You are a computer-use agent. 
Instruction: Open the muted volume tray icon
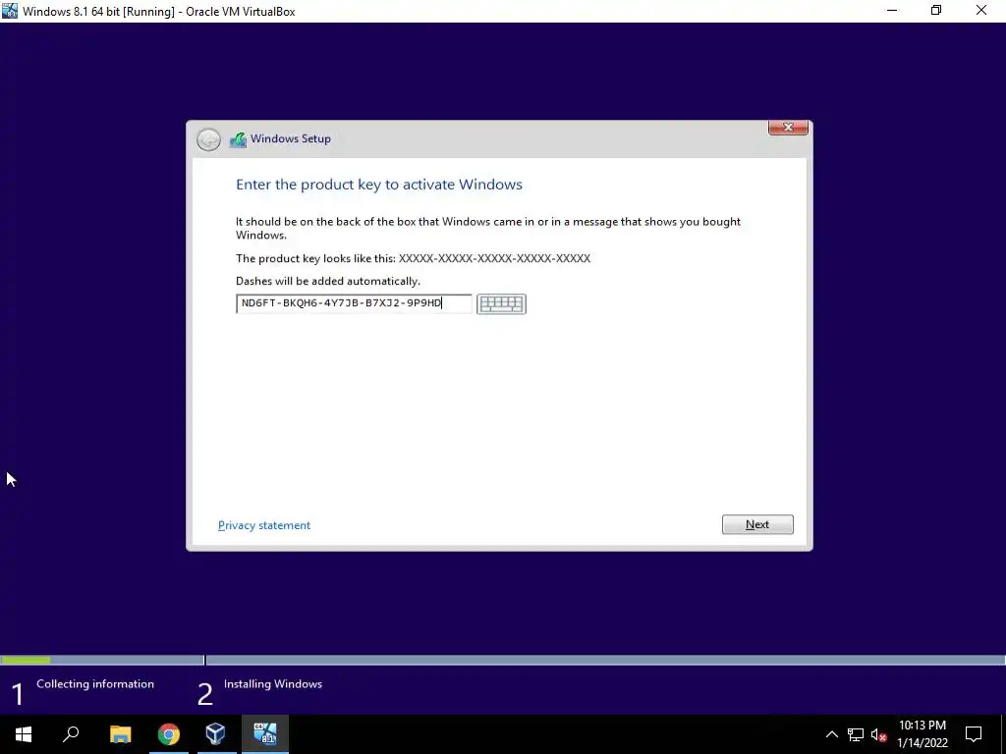coord(878,734)
